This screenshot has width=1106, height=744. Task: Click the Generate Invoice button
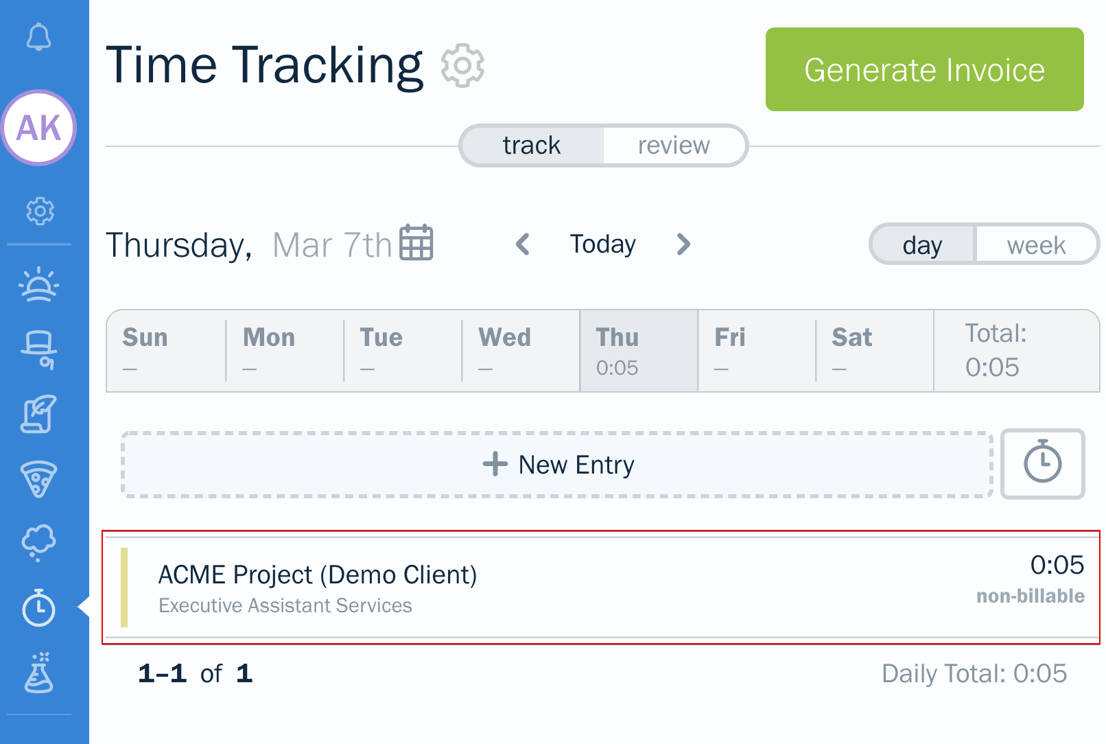[924, 69]
